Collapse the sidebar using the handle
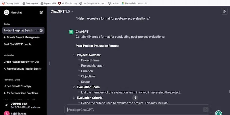The width and height of the screenshot is (230, 115). (x=50, y=63)
